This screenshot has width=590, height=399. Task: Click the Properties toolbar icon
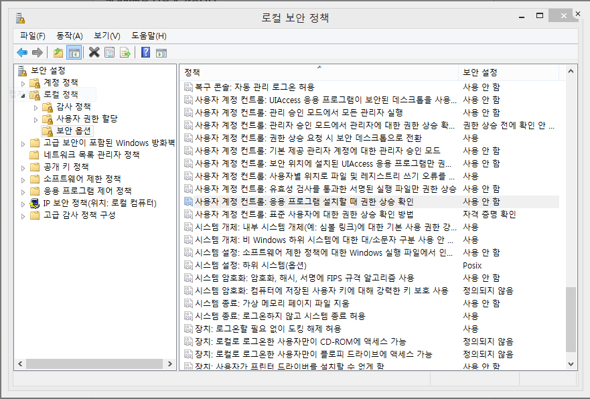tap(109, 53)
